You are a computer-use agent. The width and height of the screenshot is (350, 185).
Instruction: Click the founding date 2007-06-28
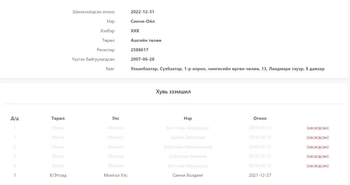(x=142, y=59)
